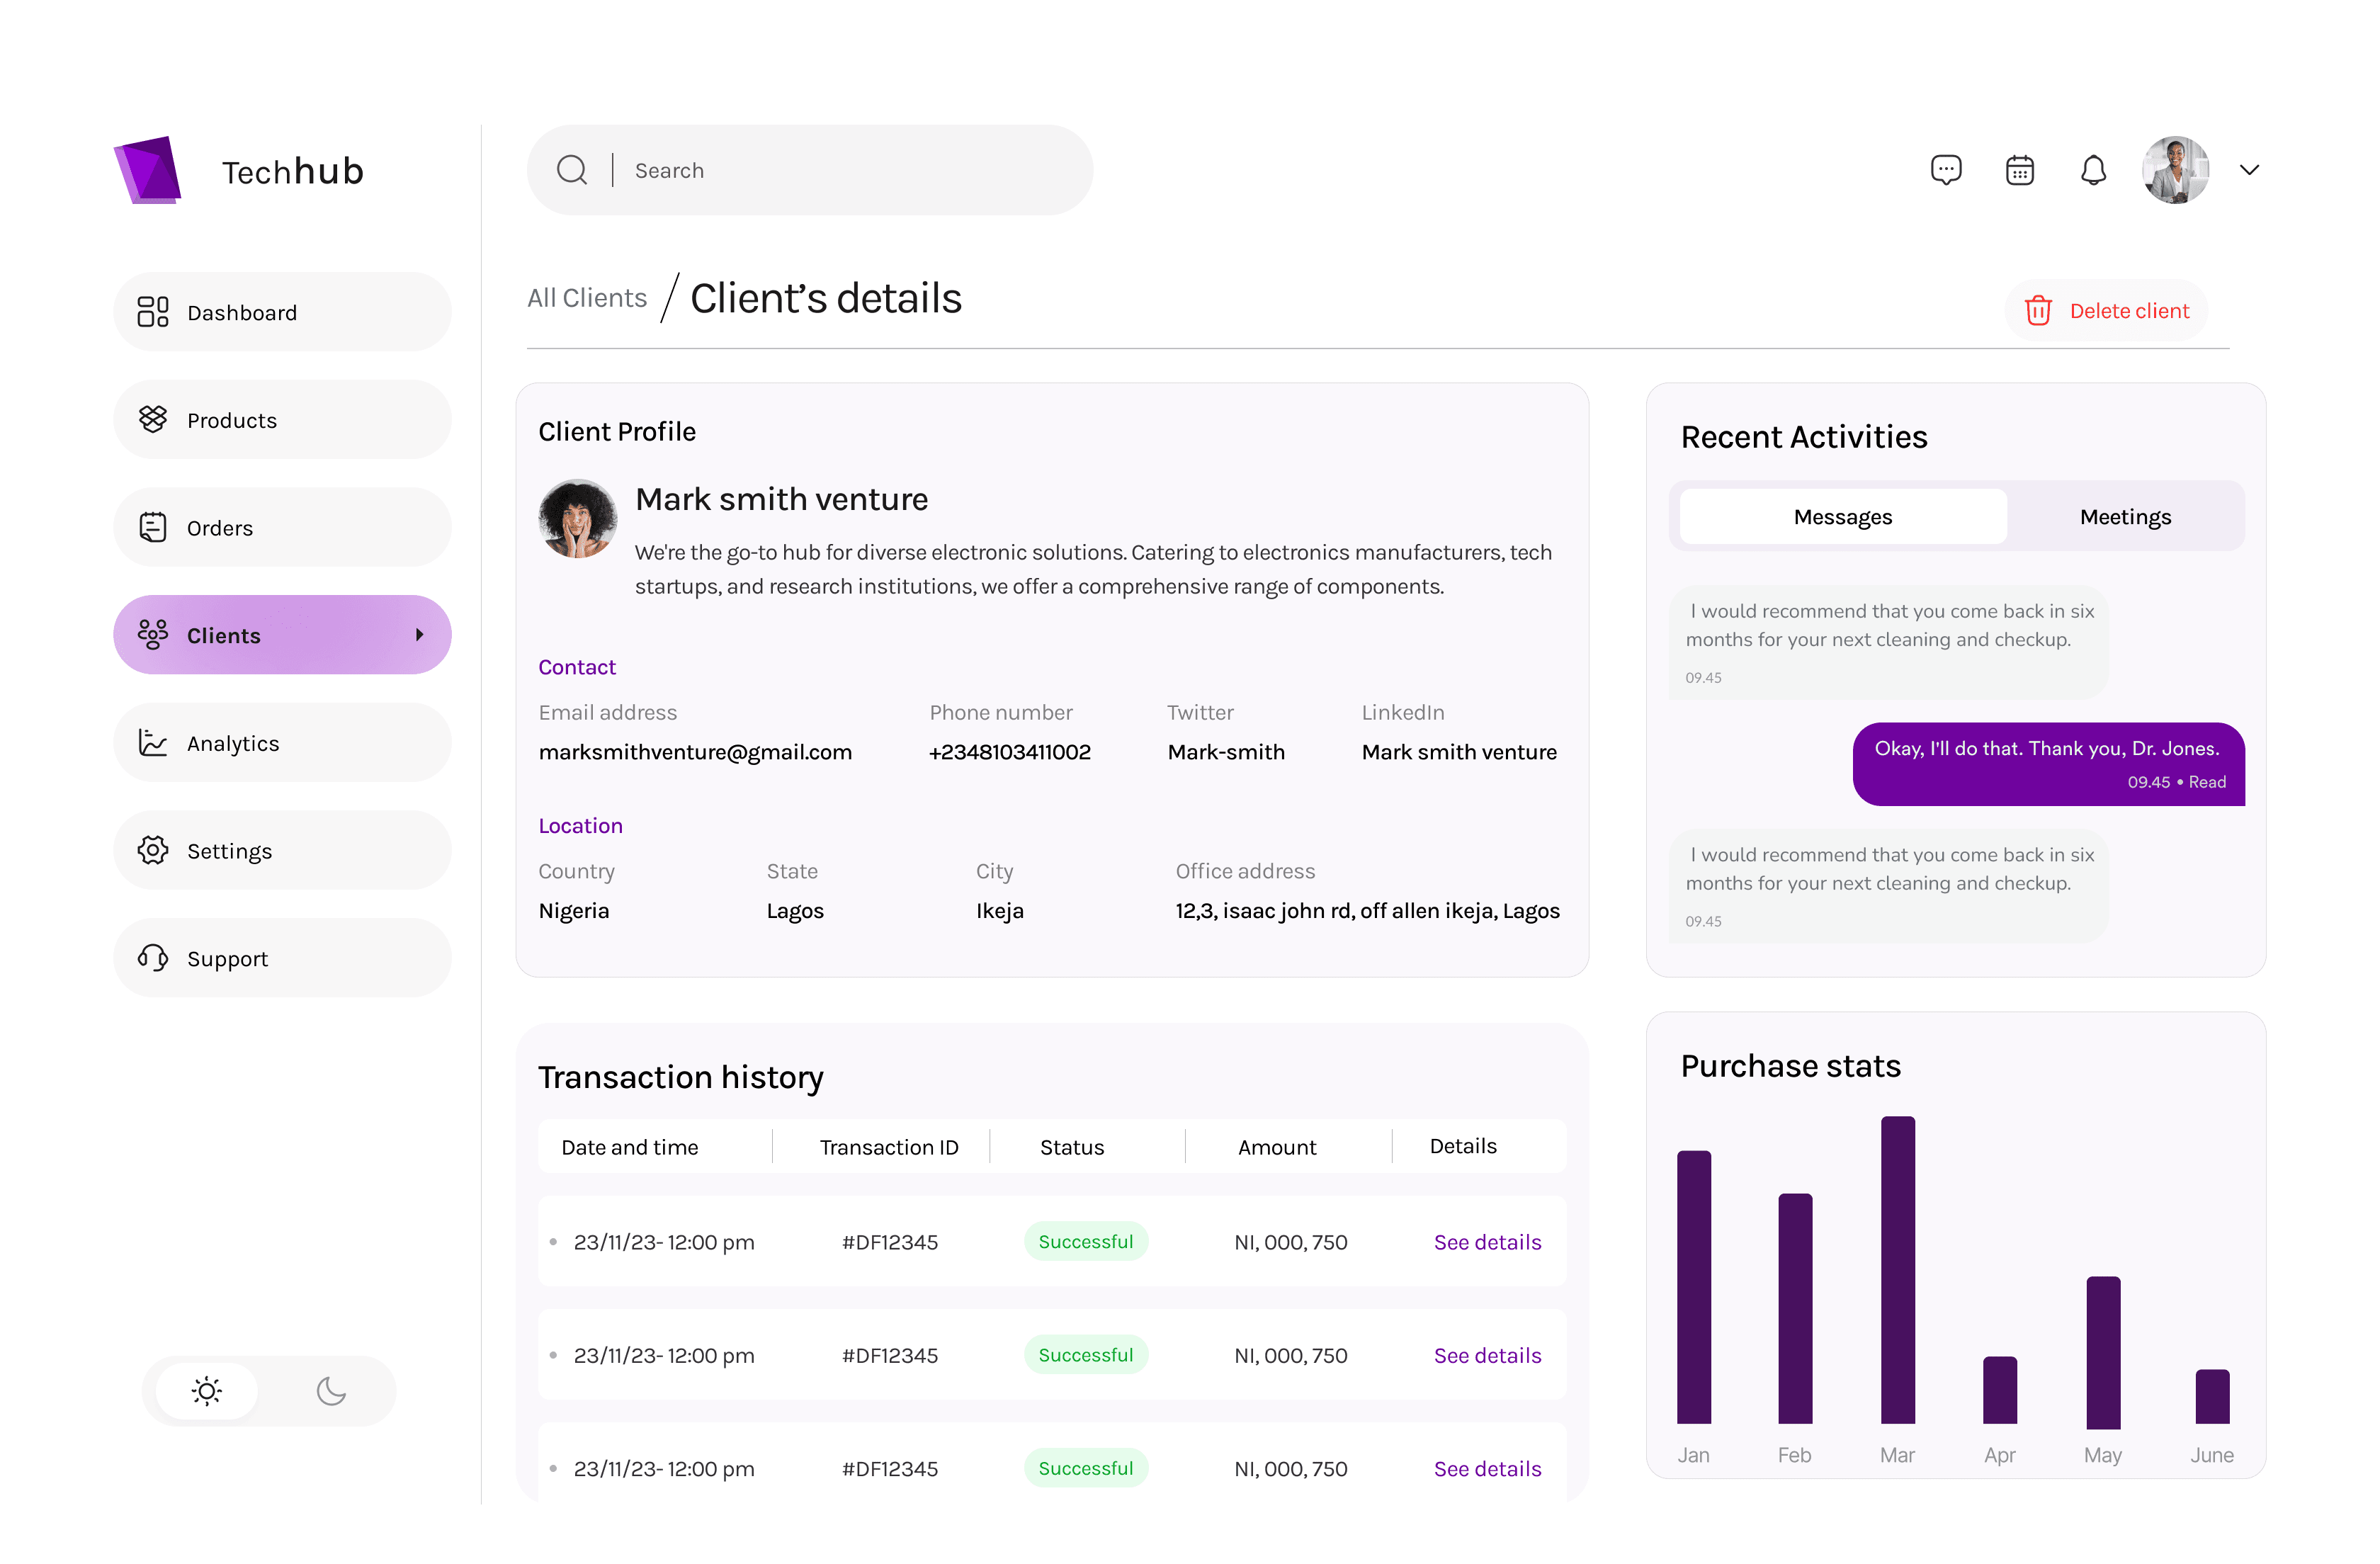Click the Support headset icon

coord(153,958)
